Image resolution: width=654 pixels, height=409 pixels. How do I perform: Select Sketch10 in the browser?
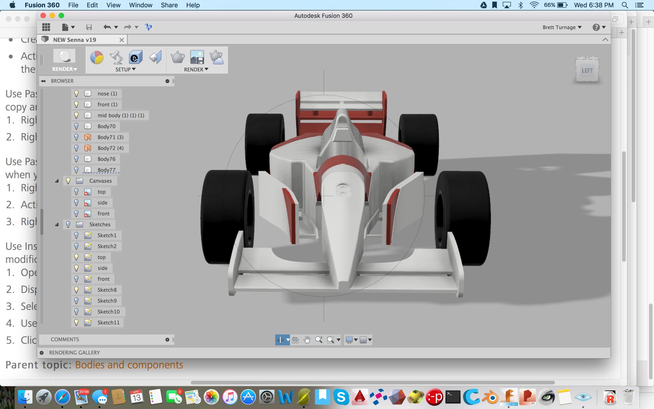(109, 312)
